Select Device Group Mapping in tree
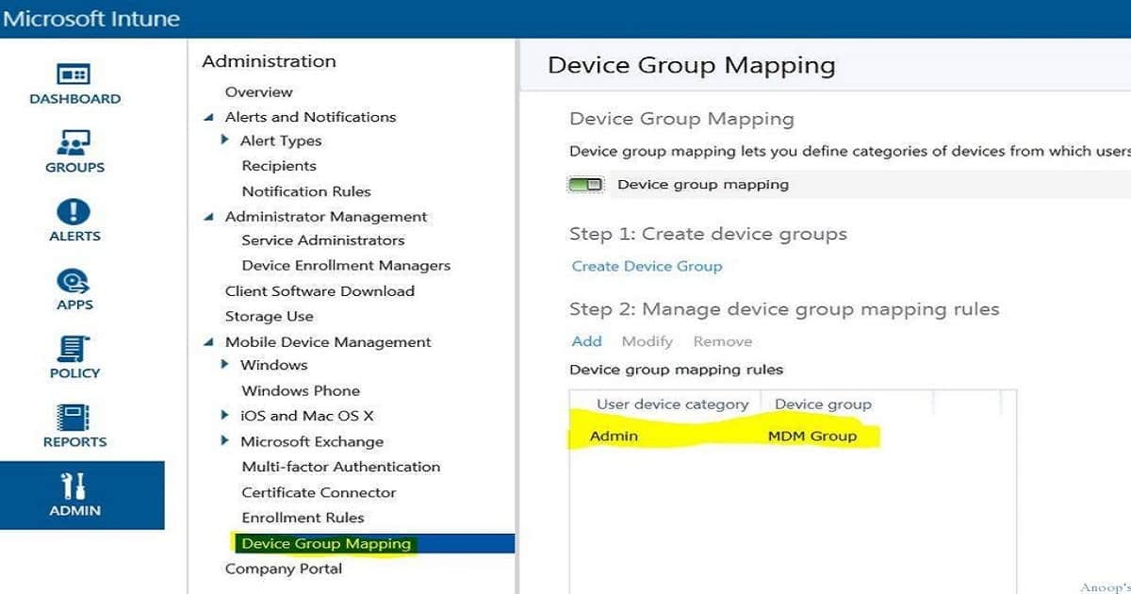Image resolution: width=1131 pixels, height=594 pixels. 326,543
